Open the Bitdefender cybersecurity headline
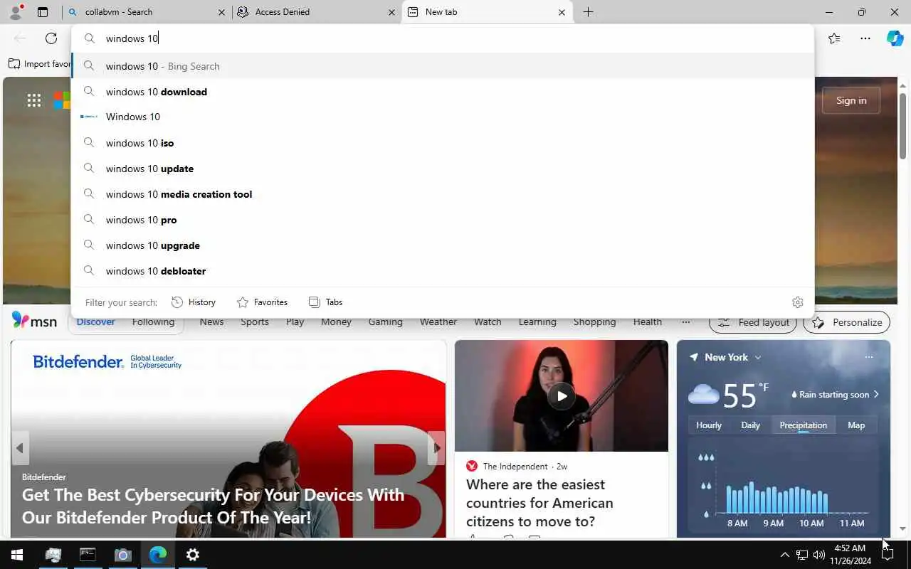911x569 pixels. (x=213, y=506)
